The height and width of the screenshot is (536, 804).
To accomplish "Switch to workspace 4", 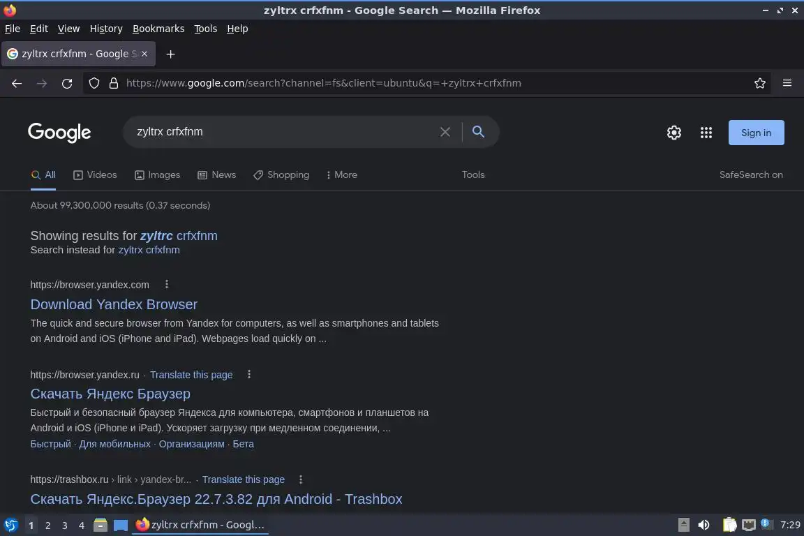I will pos(82,526).
